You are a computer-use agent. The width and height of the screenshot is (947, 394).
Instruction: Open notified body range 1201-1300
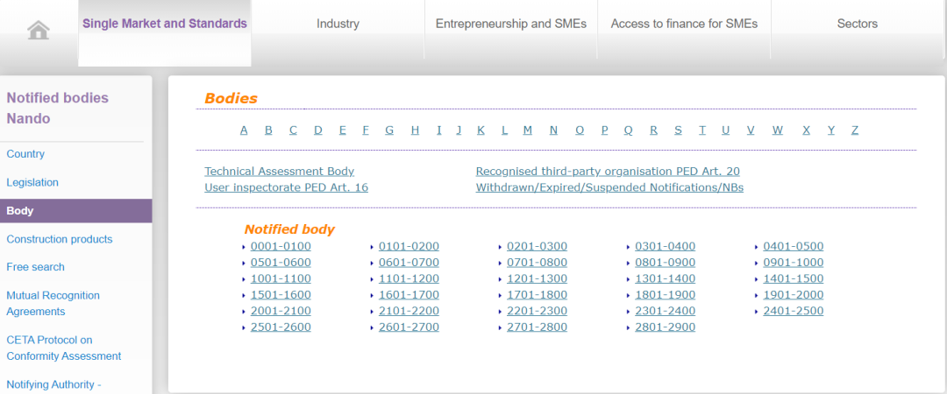537,279
